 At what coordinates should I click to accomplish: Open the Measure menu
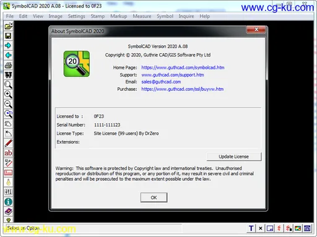(142, 16)
